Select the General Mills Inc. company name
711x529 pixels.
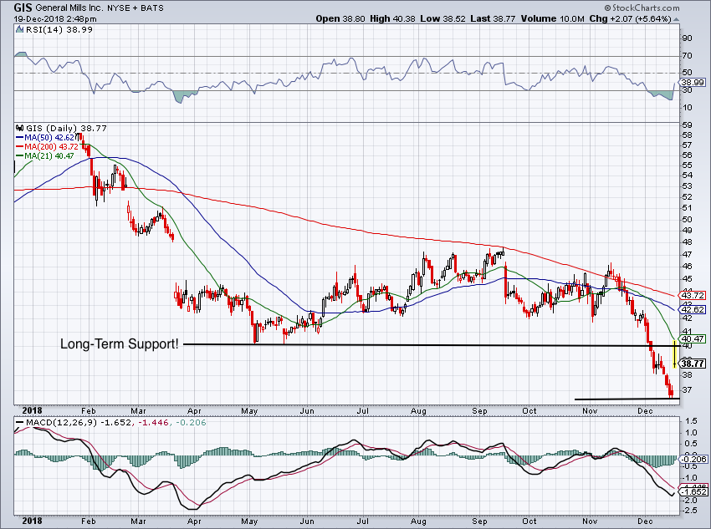click(x=69, y=8)
